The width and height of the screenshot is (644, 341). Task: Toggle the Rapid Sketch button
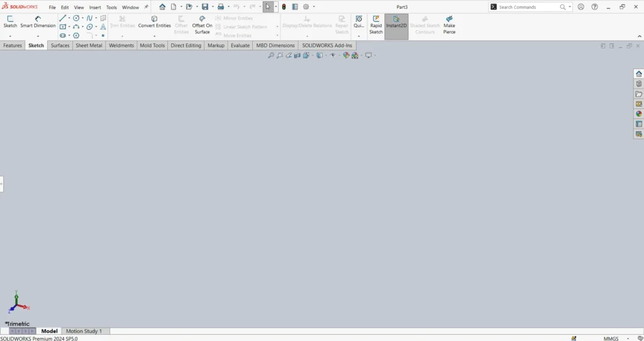376,26
